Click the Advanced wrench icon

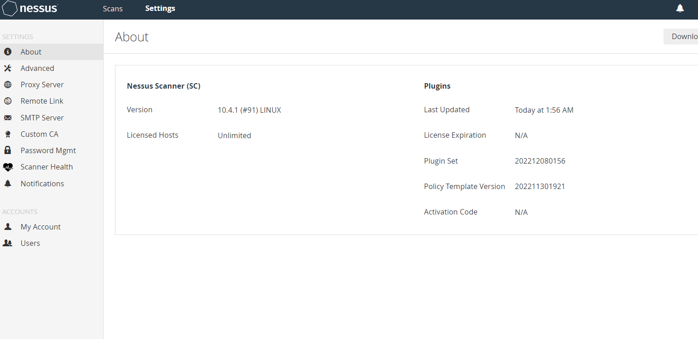tap(8, 68)
